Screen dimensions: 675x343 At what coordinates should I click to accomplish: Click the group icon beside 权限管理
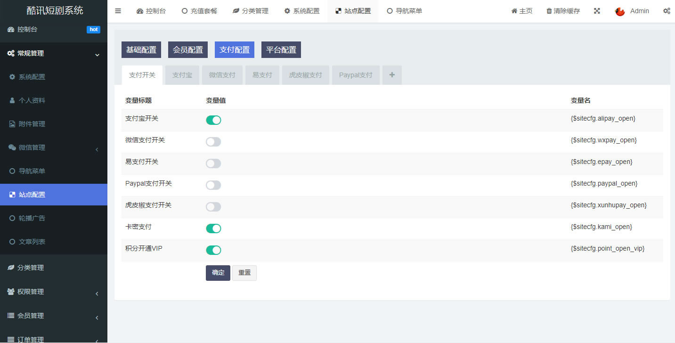click(x=11, y=292)
